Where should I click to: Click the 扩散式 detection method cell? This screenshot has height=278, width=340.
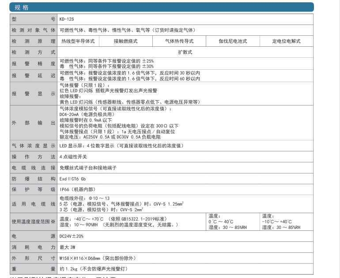coord(185,52)
